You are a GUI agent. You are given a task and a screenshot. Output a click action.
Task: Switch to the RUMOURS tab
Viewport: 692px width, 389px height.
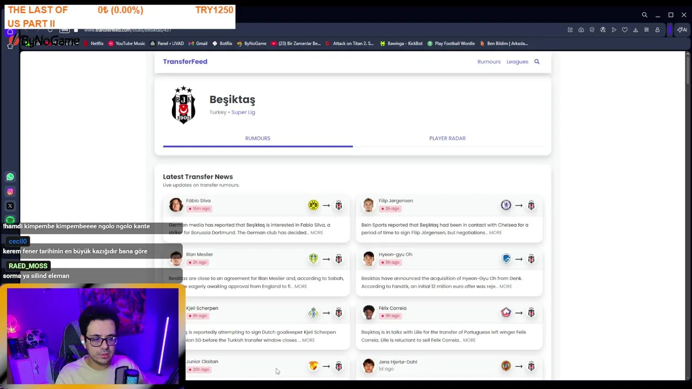258,138
